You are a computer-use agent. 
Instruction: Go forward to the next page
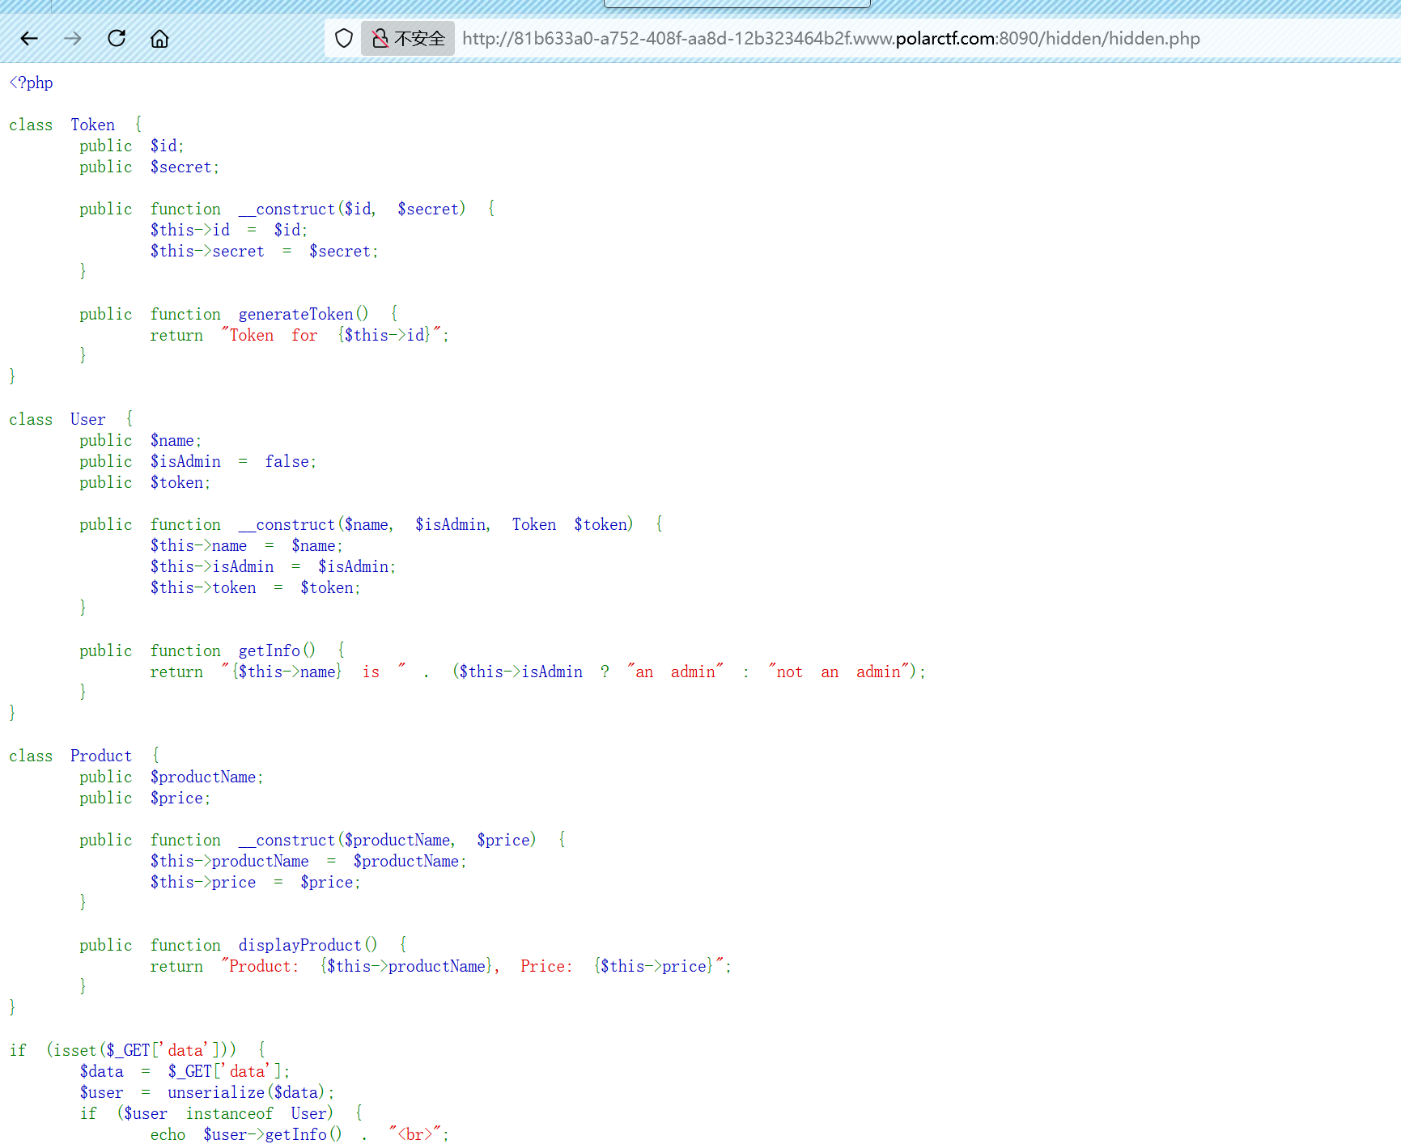(73, 38)
